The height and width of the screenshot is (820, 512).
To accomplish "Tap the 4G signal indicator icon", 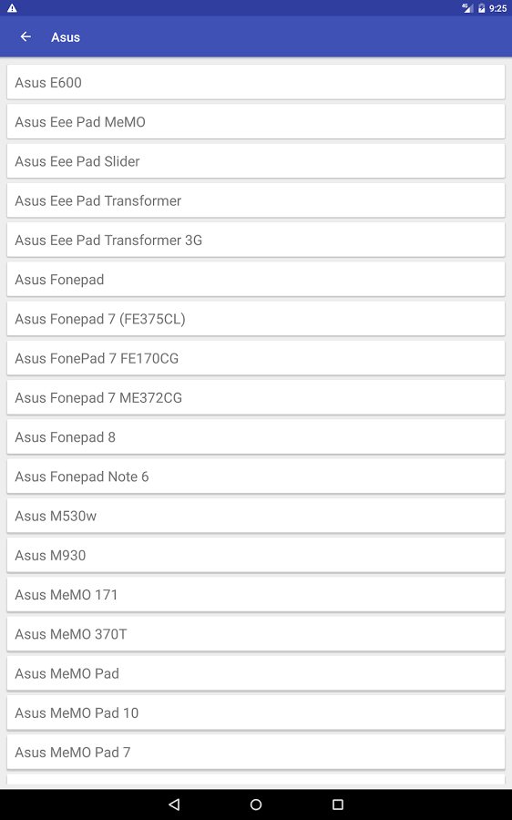I will (x=467, y=8).
